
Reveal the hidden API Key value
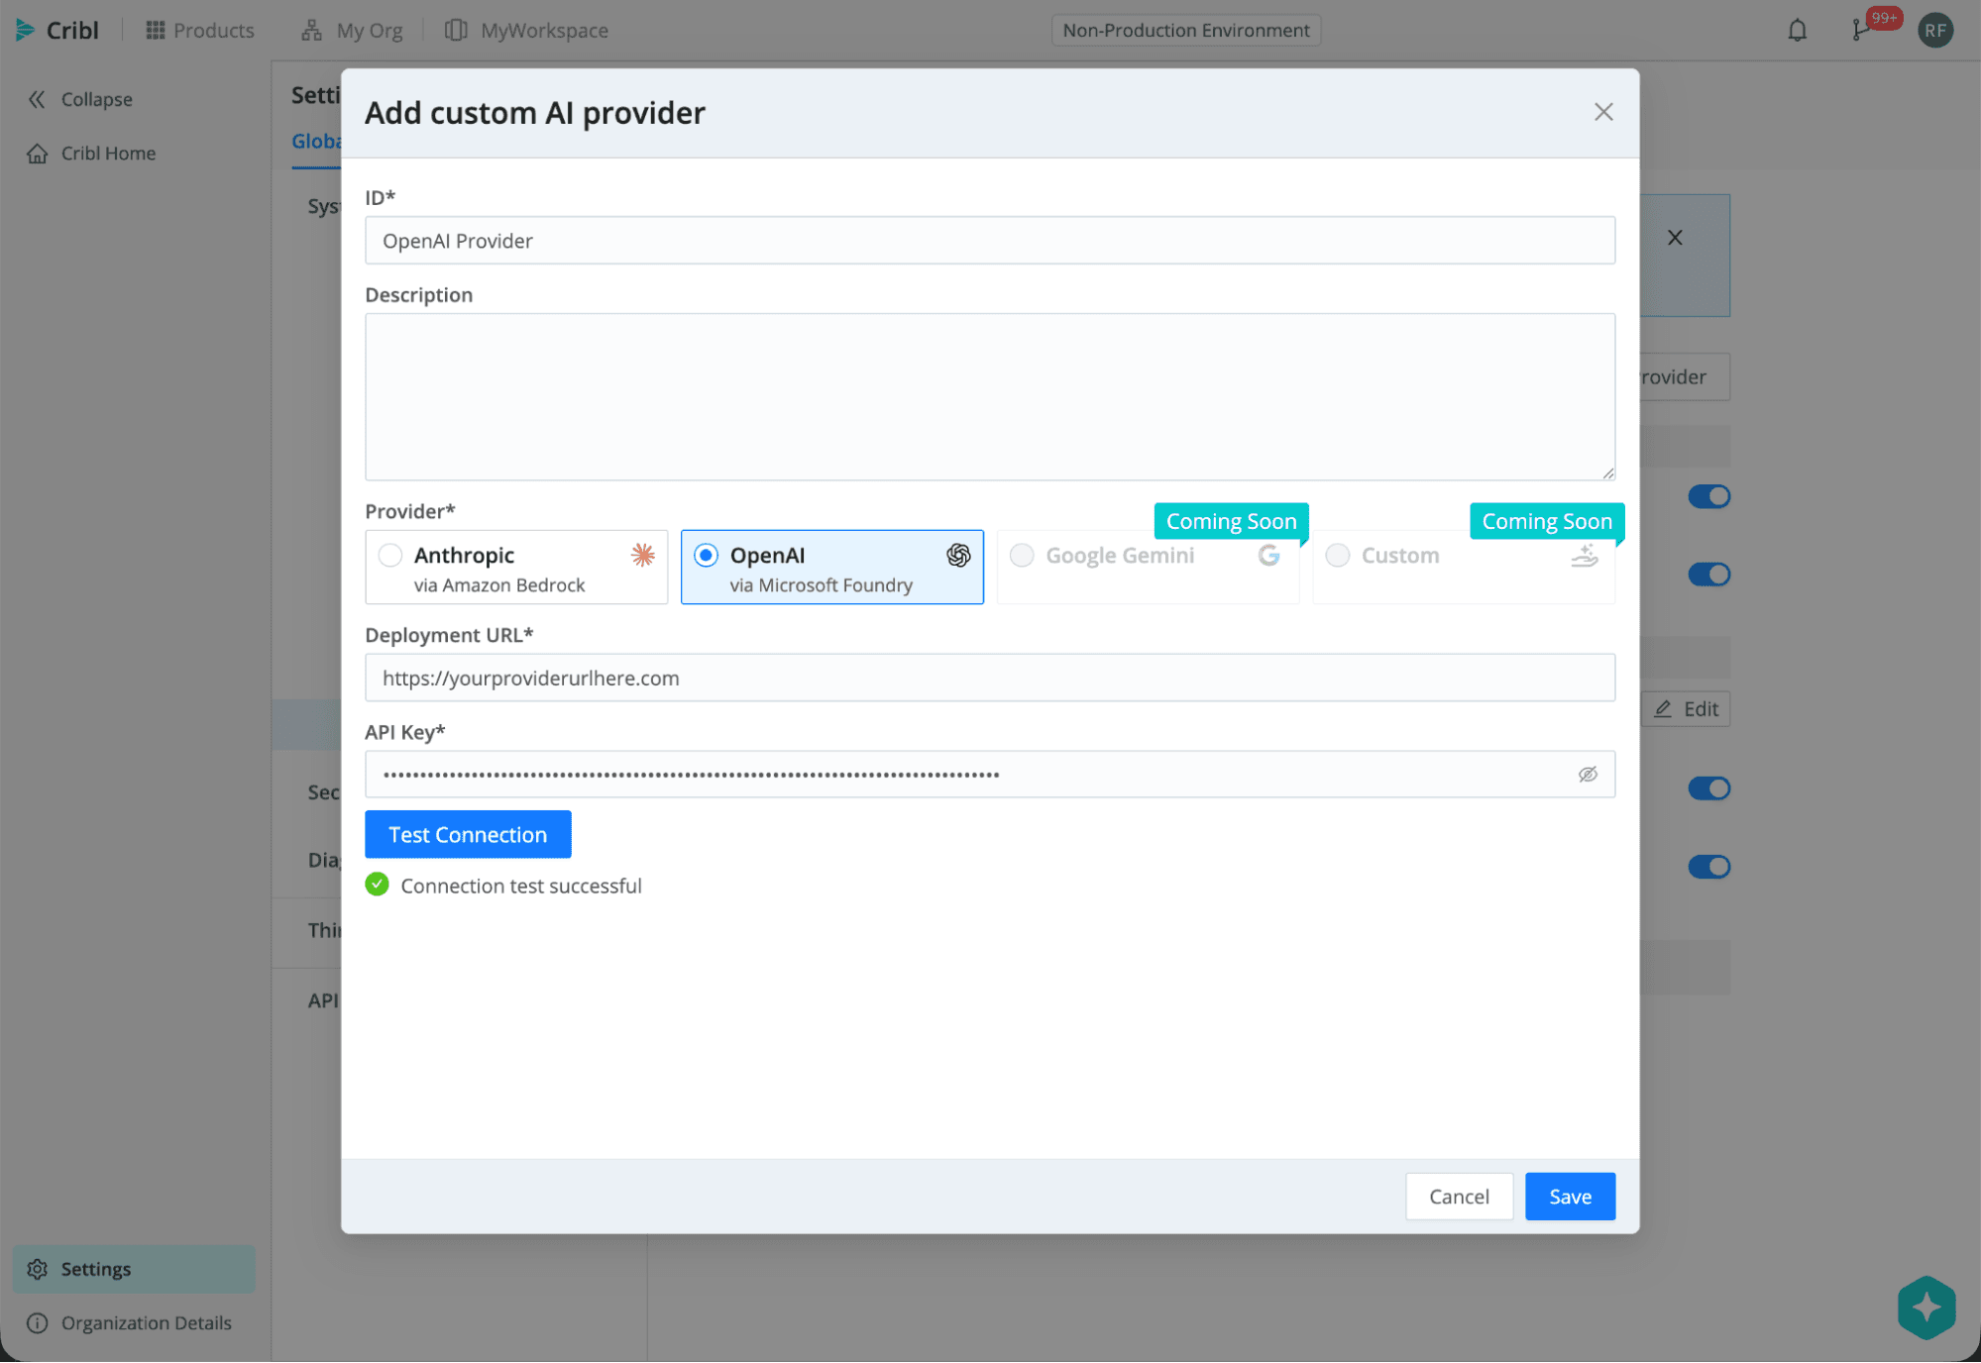[x=1588, y=774]
